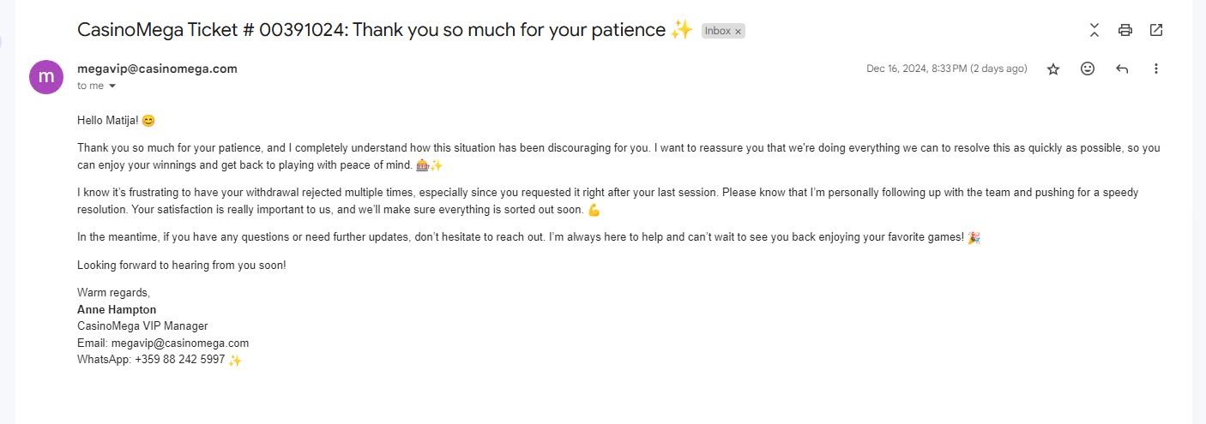
Task: Open the three-dot More options menu
Action: point(1156,69)
